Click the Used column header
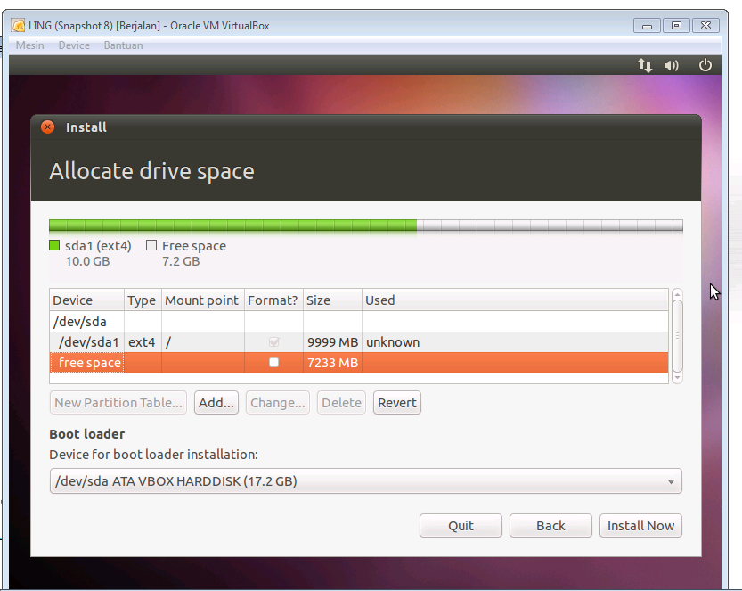Viewport: 742px width, 591px height. click(x=516, y=300)
